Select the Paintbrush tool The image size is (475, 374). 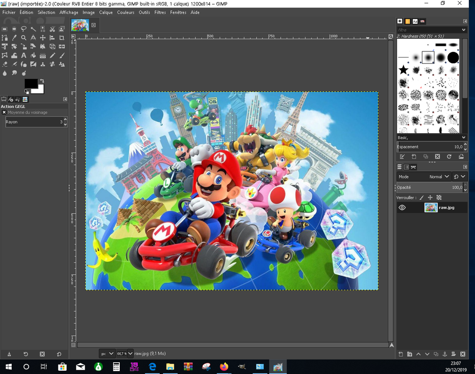62,55
